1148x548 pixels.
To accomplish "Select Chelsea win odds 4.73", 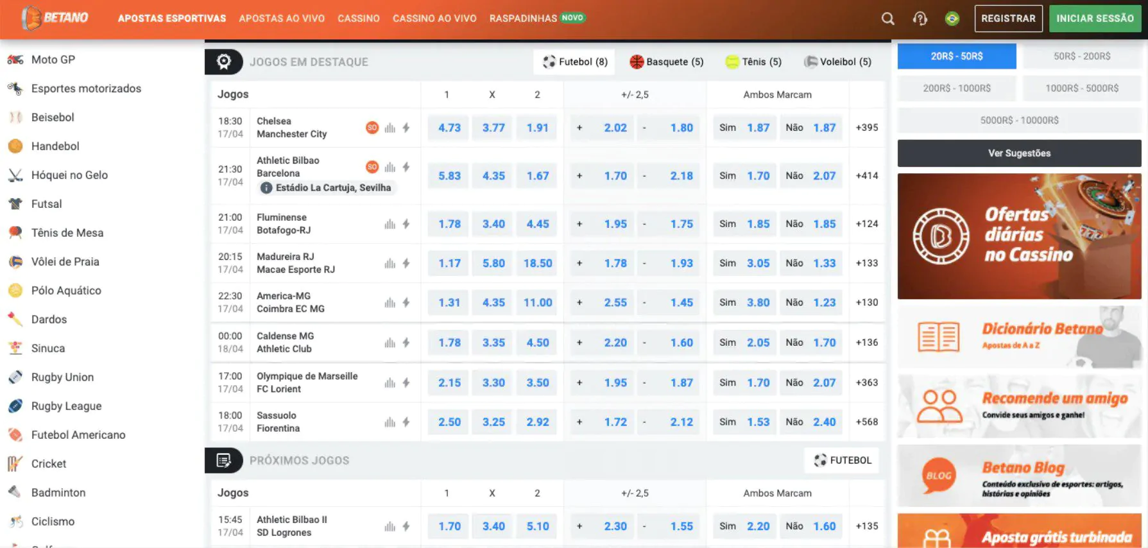I will tap(449, 128).
